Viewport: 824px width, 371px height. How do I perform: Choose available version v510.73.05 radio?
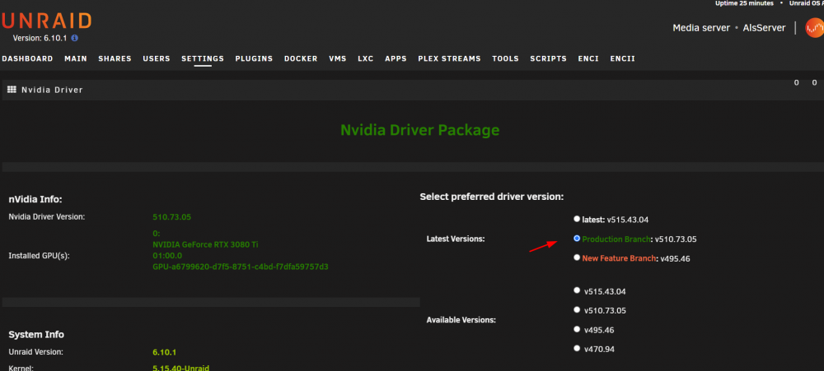(577, 309)
